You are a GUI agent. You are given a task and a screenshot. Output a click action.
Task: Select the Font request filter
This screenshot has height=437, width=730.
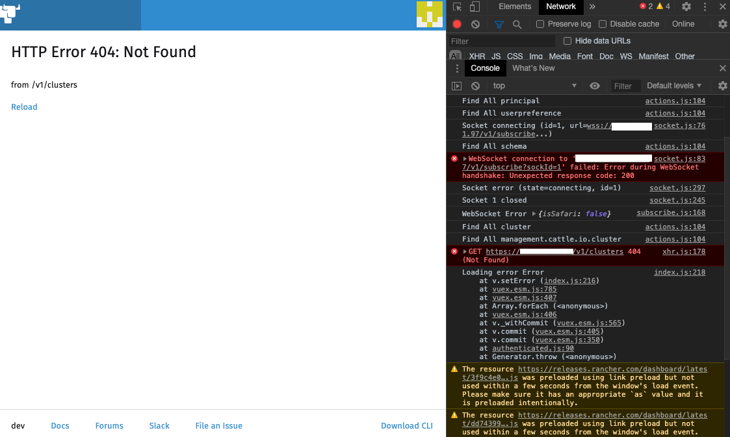585,56
